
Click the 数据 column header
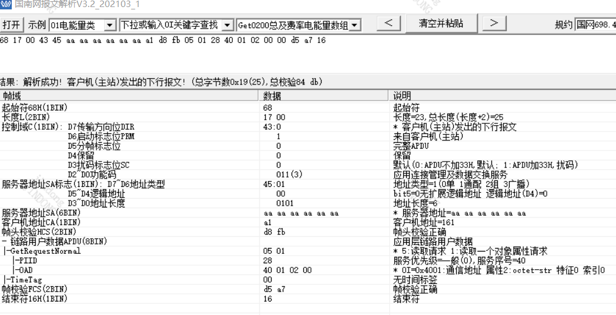point(325,96)
